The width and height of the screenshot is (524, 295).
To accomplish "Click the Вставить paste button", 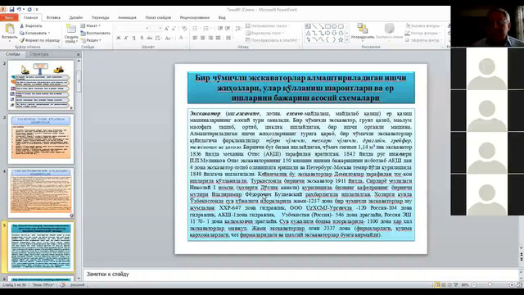I will pyautogui.click(x=9, y=32).
